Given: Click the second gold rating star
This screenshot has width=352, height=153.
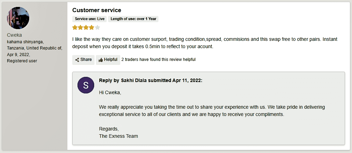Looking at the screenshot, I should pos(80,27).
